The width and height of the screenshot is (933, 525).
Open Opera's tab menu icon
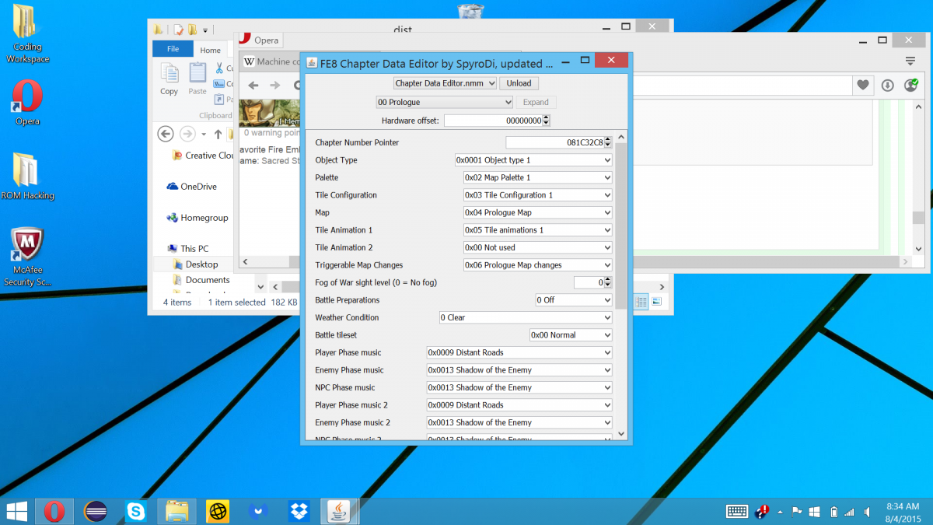pyautogui.click(x=910, y=61)
